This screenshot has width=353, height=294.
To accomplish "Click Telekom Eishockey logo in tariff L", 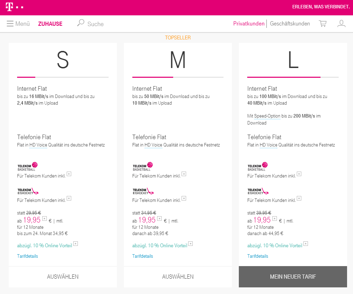I will [x=258, y=191].
